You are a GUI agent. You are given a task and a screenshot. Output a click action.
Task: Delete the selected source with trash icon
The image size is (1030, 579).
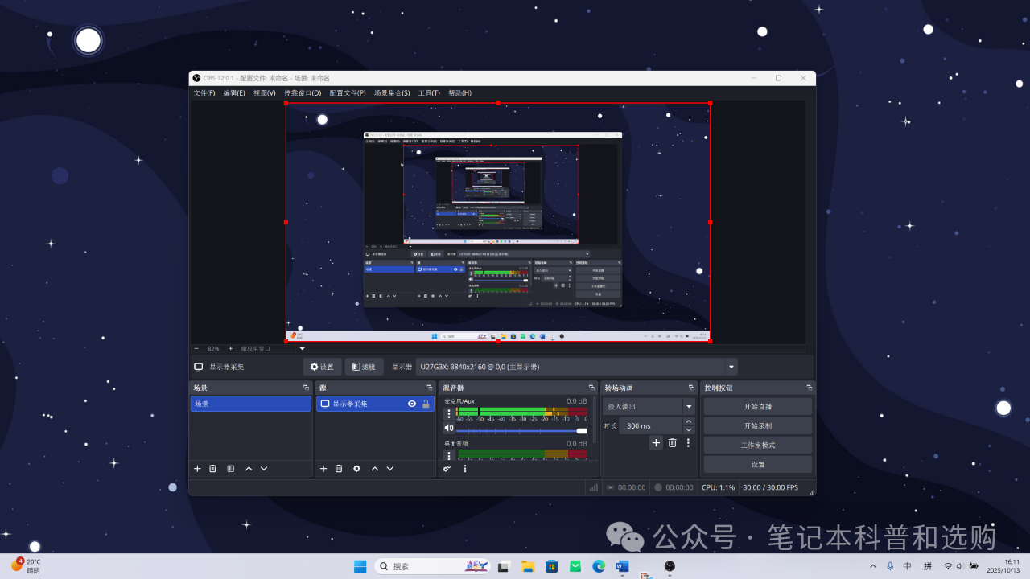coord(339,468)
